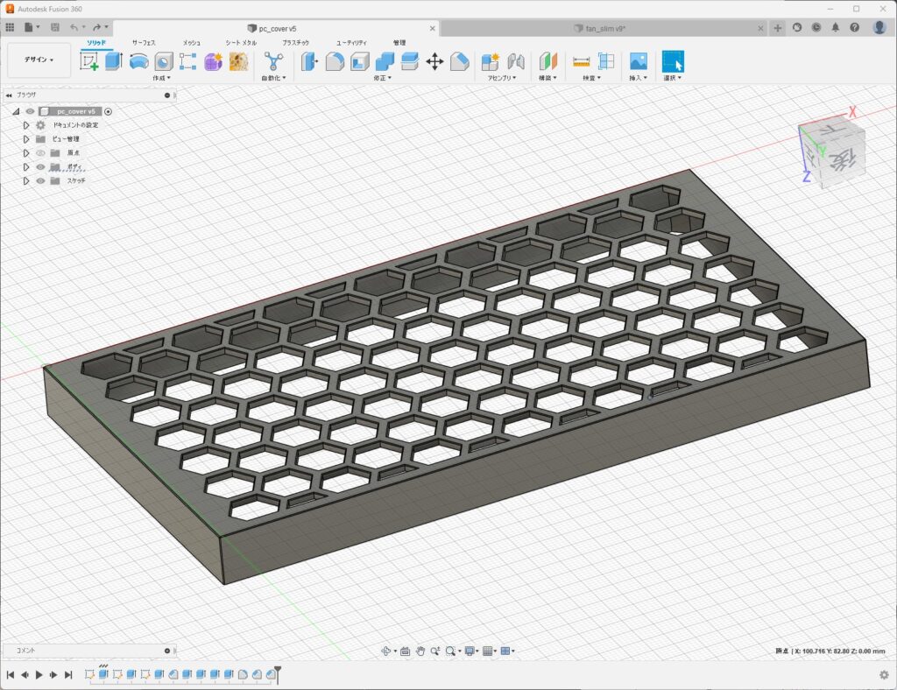Select the Measure tool
Image resolution: width=897 pixels, height=690 pixels.
click(x=582, y=61)
